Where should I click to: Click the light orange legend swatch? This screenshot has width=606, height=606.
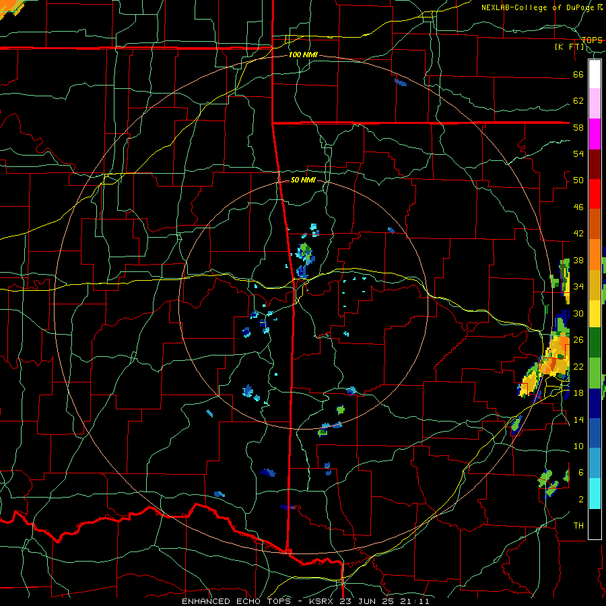pos(595,255)
